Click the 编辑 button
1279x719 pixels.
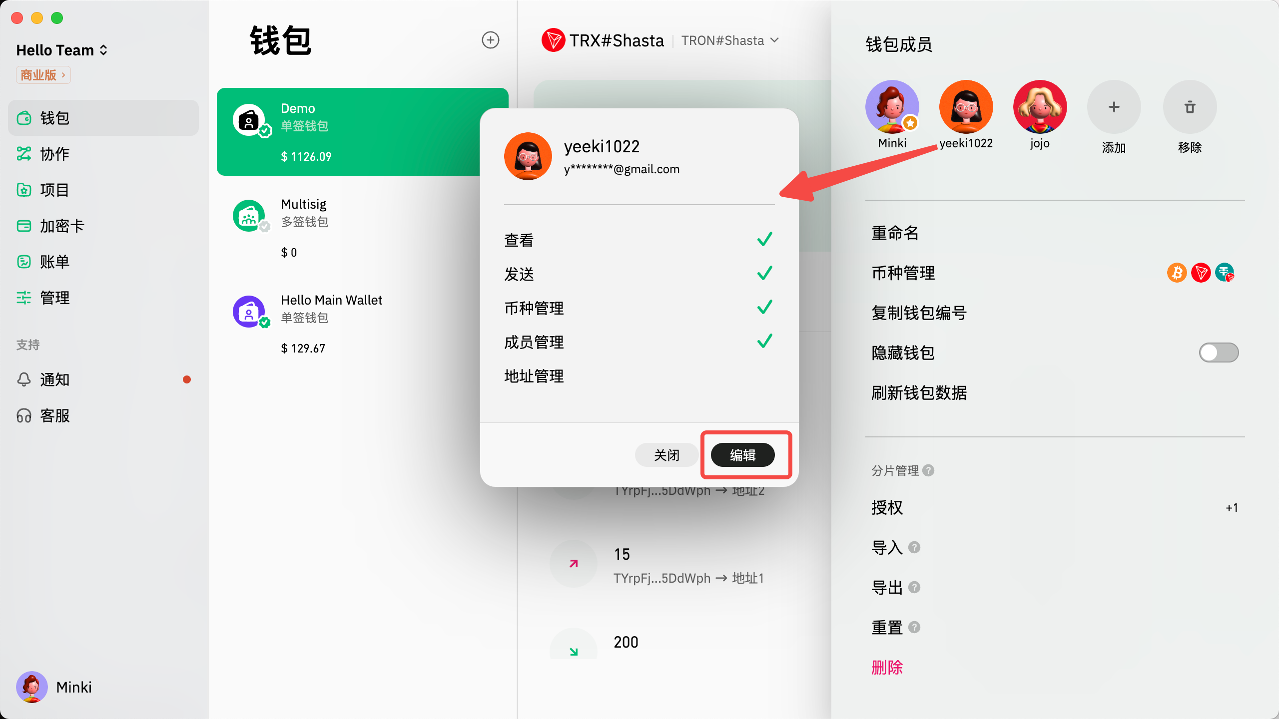(x=742, y=455)
